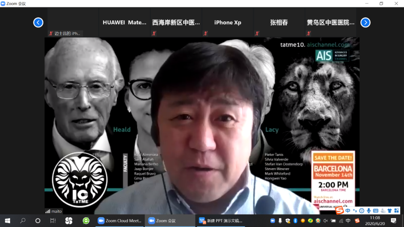Start voice input on the Sogou toolbar
The width and height of the screenshot is (404, 227).
tap(369, 211)
